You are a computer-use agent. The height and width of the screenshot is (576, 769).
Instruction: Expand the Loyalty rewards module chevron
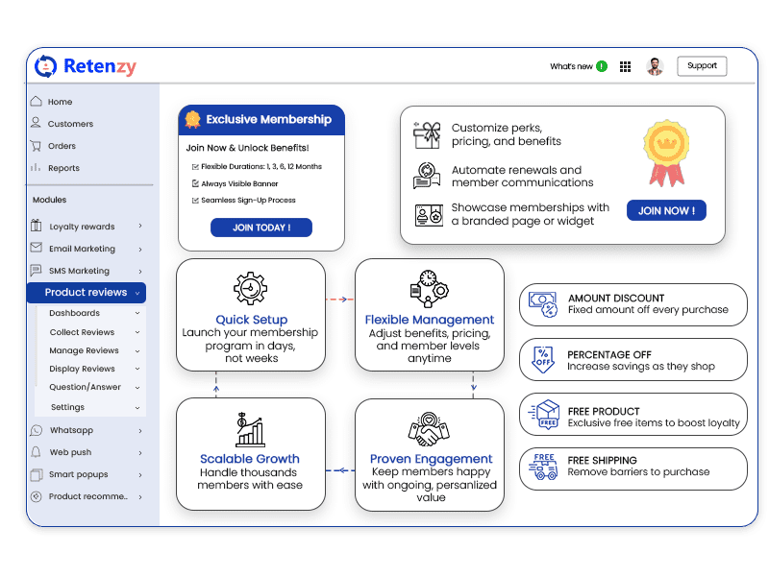(140, 227)
